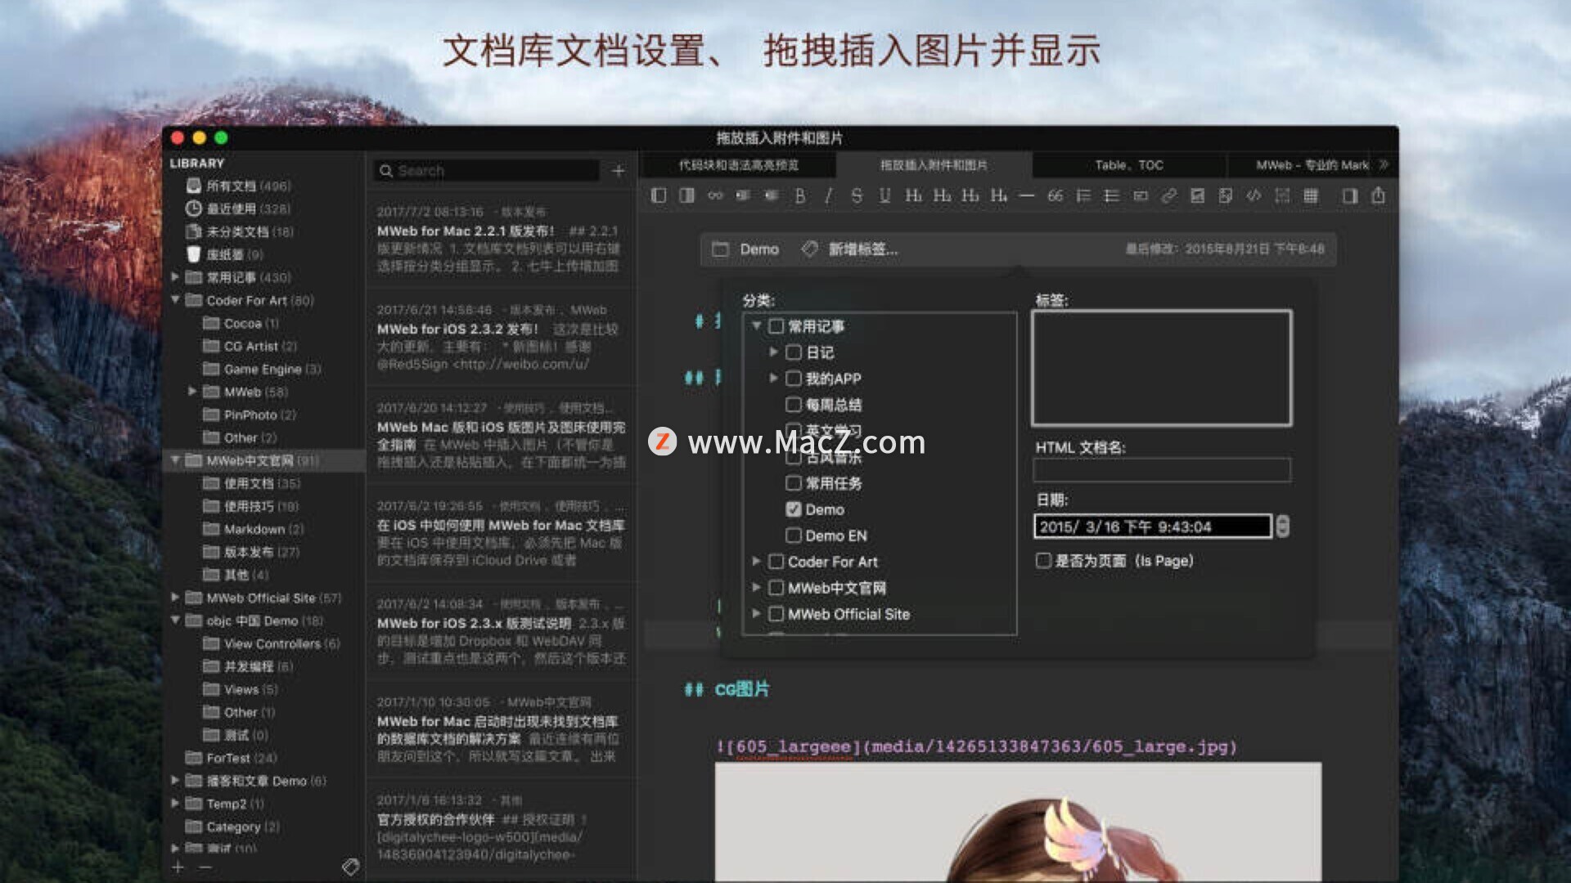Click 新增标签... to add tag
This screenshot has height=883, width=1571.
[x=862, y=249]
